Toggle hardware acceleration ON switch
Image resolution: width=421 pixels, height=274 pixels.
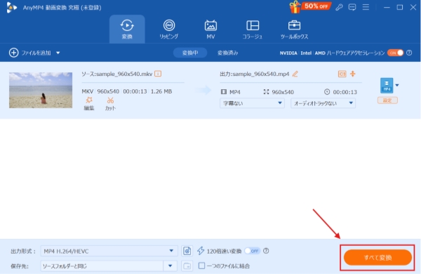coord(395,53)
